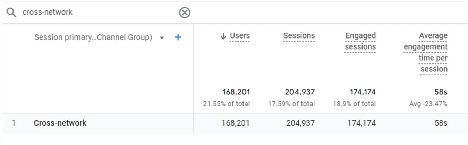Open the Session primary Channel Group dropdown arrow
This screenshot has width=468, height=145.
(162, 38)
